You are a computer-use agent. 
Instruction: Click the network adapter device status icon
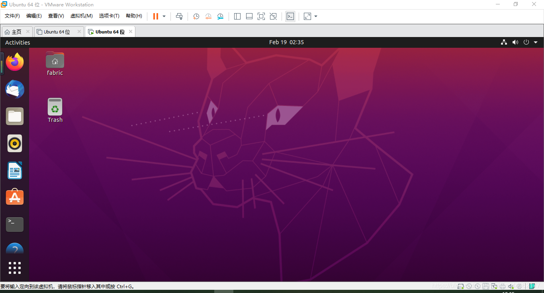click(x=494, y=286)
